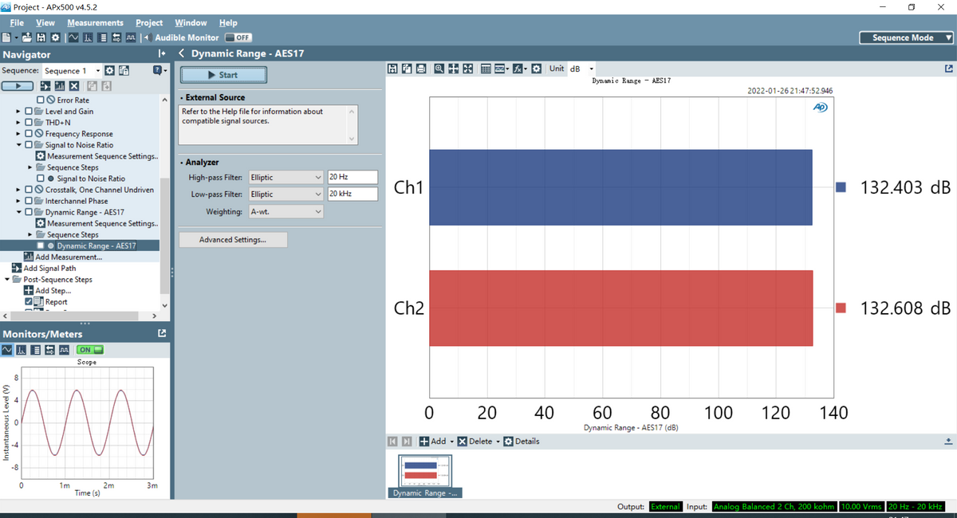Image resolution: width=957 pixels, height=518 pixels.
Task: Collapse the Analyzer section triangle
Action: (182, 163)
